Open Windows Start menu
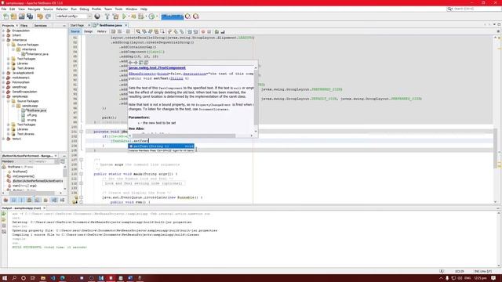The width and height of the screenshot is (502, 282). 5,278
